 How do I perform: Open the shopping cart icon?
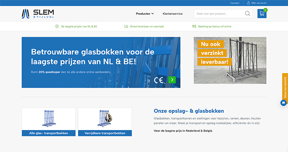pos(262,14)
